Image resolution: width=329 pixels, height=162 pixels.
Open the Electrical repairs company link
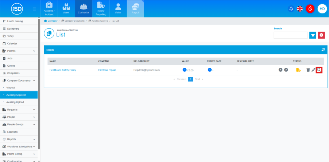pos(107,70)
